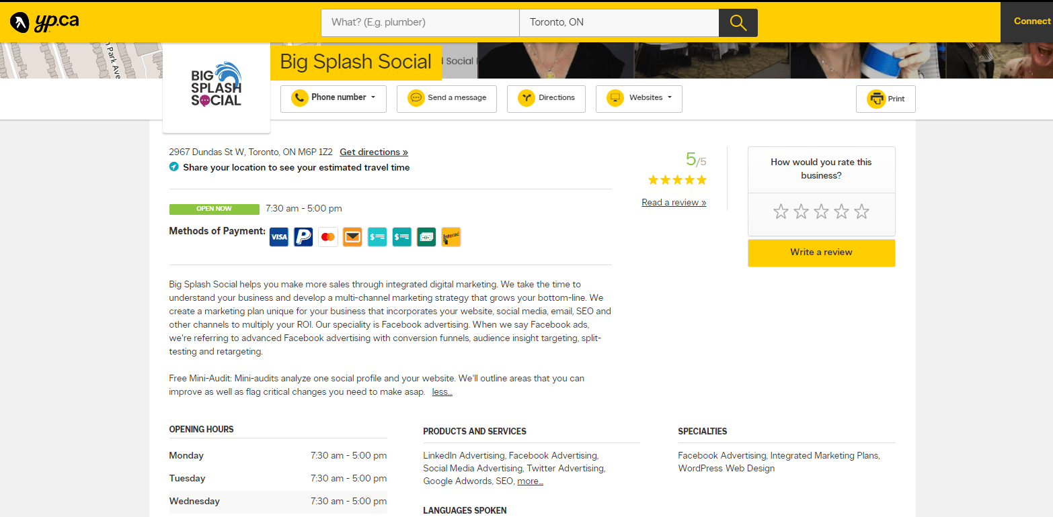1053x517 pixels.
Task: Click the yellow five-star rating display
Action: (677, 180)
